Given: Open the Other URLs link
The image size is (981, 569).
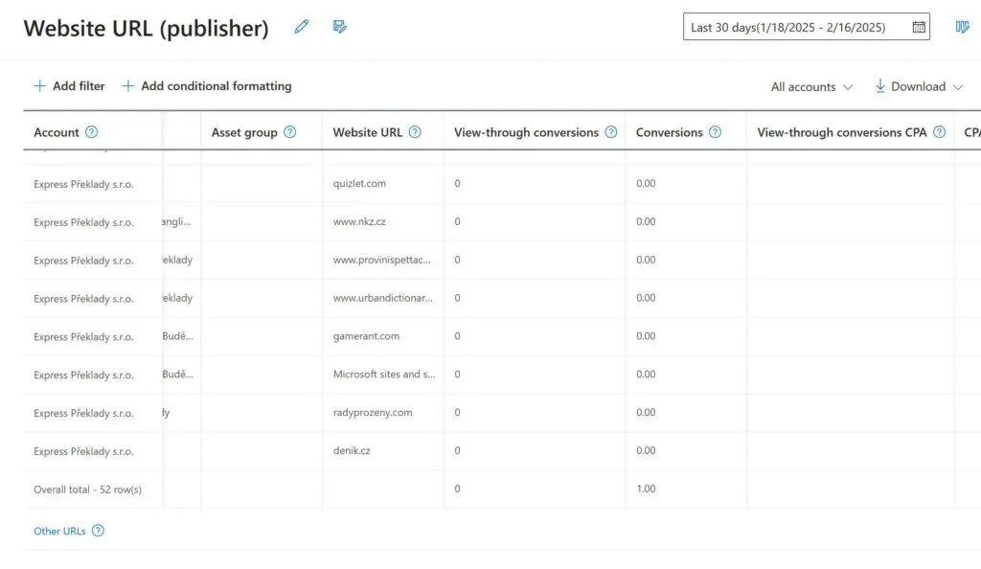Looking at the screenshot, I should 59,531.
